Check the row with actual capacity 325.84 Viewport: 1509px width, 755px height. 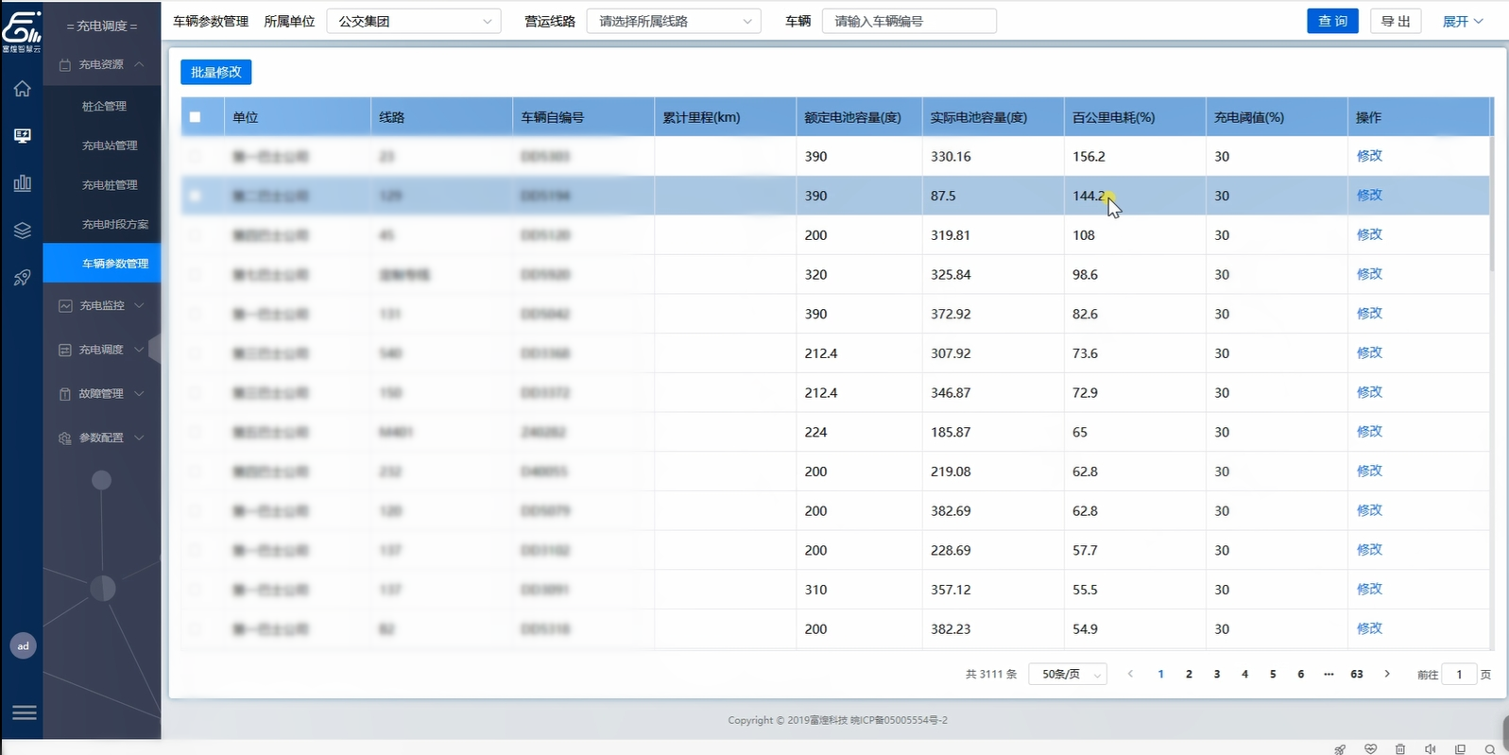click(195, 274)
